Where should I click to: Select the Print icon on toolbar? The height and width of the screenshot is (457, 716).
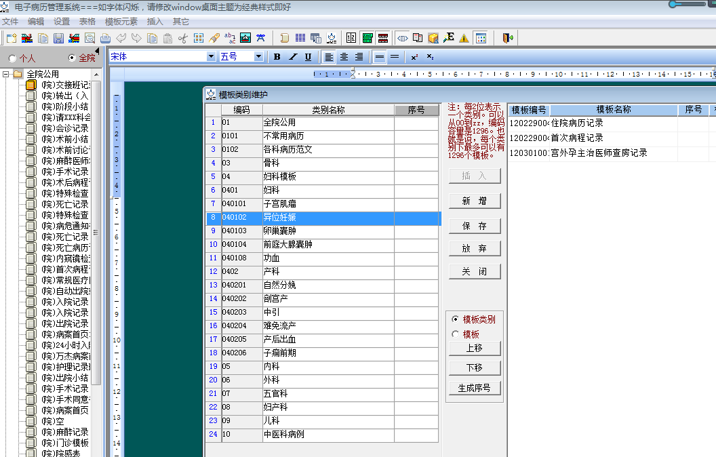[105, 39]
